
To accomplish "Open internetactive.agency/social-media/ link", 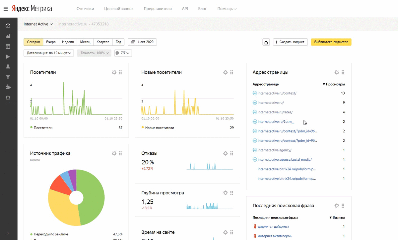I will (285, 160).
